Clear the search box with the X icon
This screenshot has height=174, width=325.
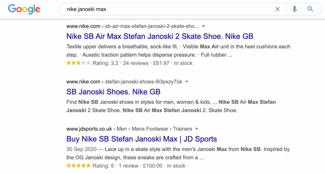(x=277, y=9)
